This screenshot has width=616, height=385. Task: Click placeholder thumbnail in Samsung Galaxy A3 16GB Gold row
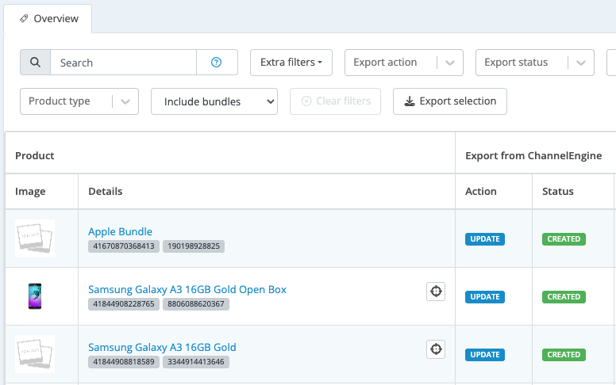pyautogui.click(x=35, y=354)
